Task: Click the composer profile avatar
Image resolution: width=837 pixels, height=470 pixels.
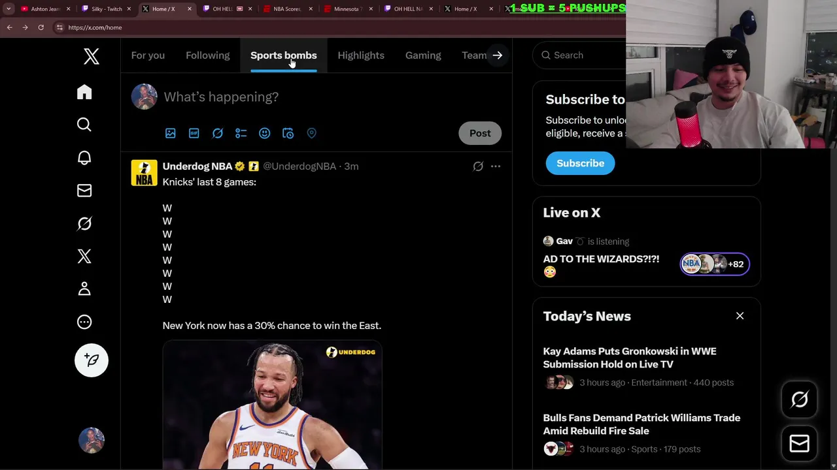Action: 145,97
